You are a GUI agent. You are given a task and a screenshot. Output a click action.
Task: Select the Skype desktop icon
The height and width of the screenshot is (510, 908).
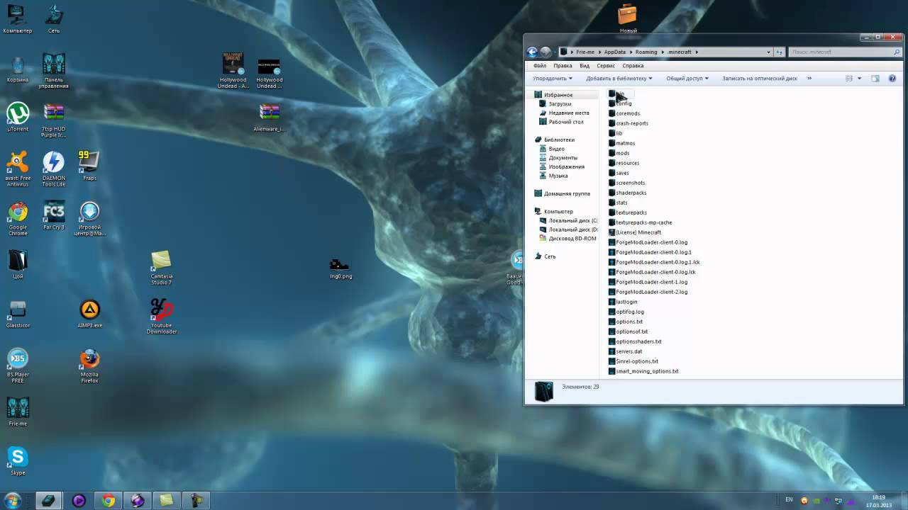click(18, 460)
